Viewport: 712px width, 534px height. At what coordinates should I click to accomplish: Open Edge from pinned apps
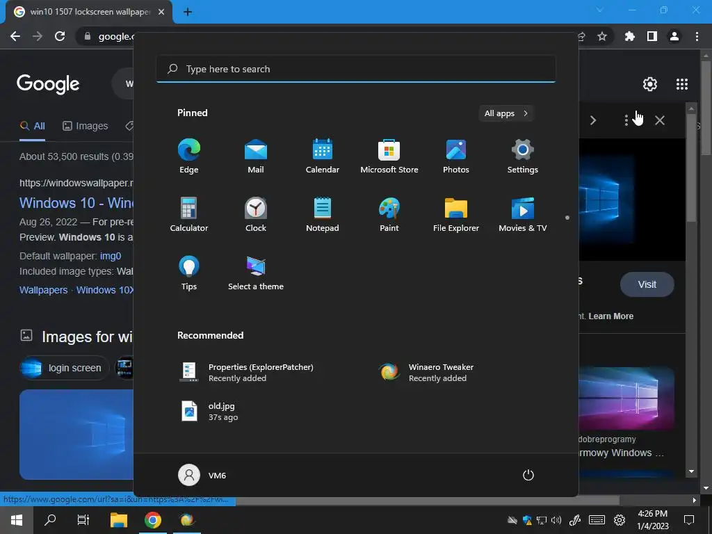[x=189, y=156]
